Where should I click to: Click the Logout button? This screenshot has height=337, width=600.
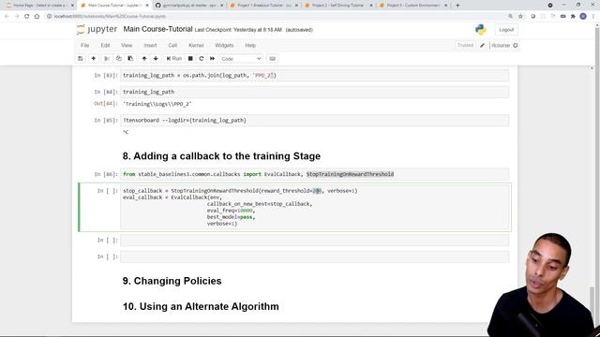point(506,30)
